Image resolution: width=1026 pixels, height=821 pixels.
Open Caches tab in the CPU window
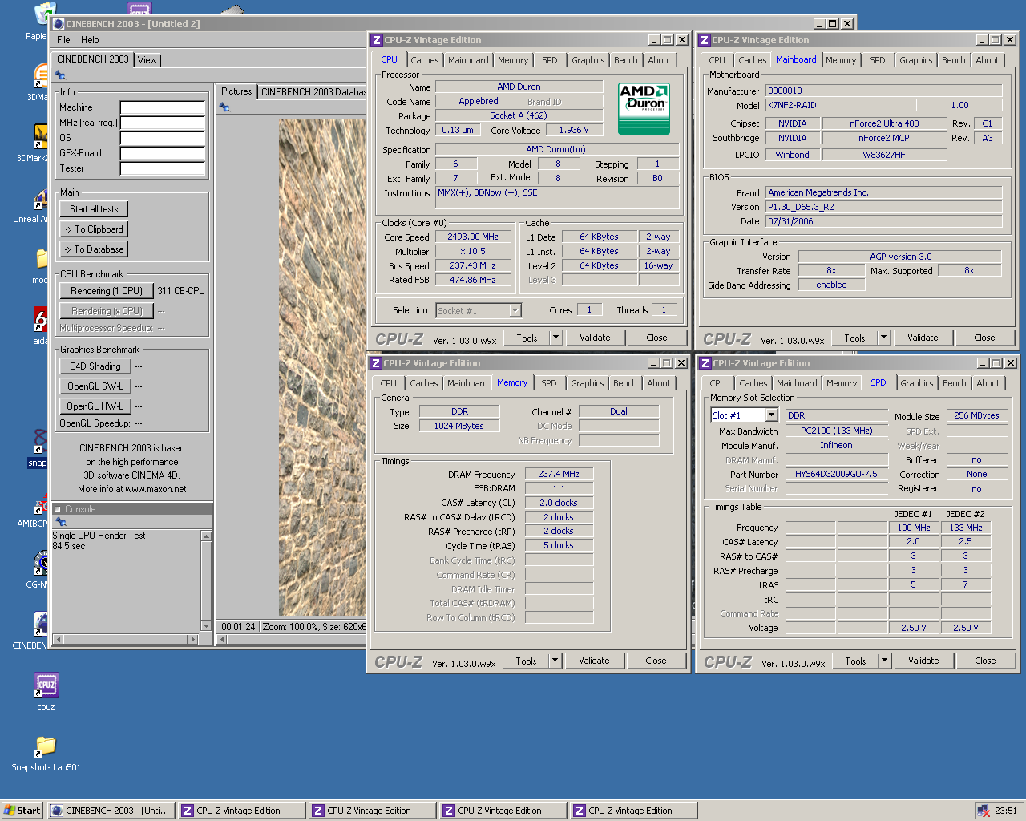click(425, 60)
